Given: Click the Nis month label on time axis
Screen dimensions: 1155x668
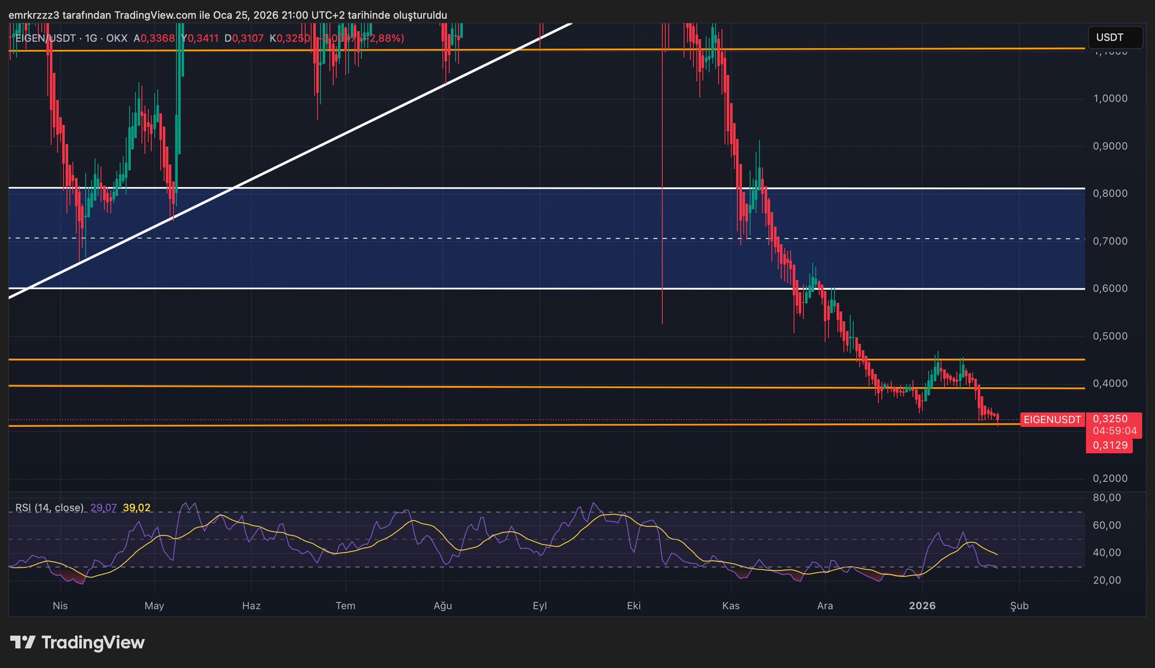Looking at the screenshot, I should coord(60,606).
